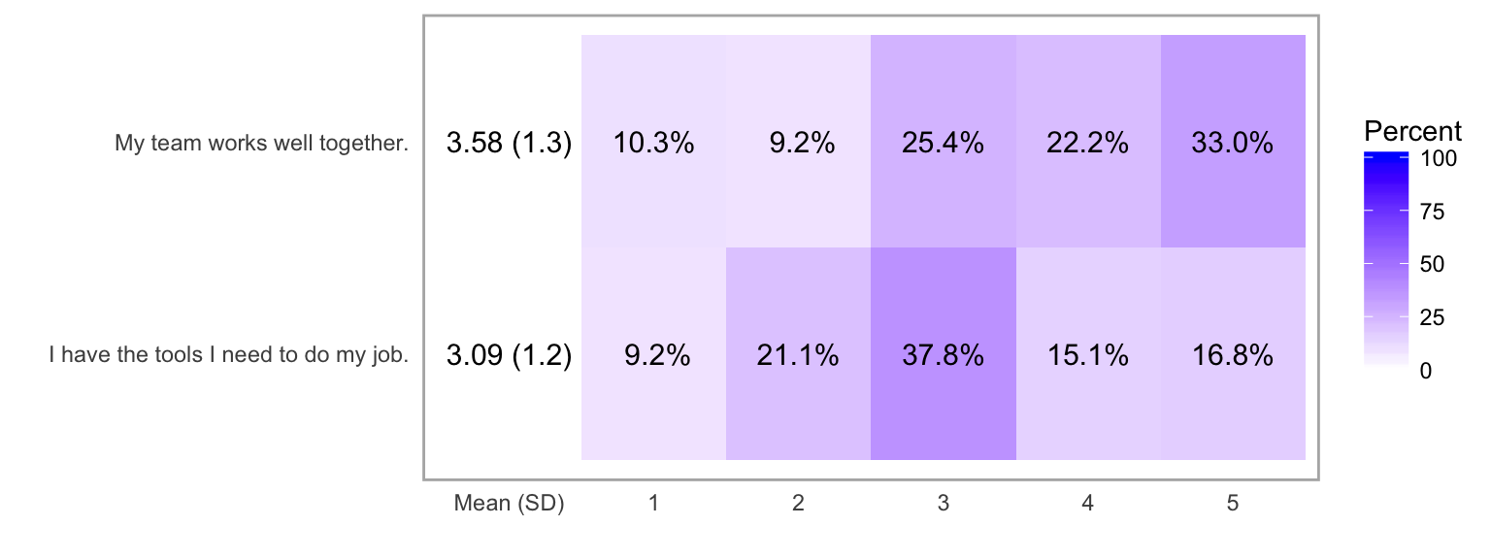Click the 'Mean (SD)' axis label
Screen dimensions: 1491x559
509,504
